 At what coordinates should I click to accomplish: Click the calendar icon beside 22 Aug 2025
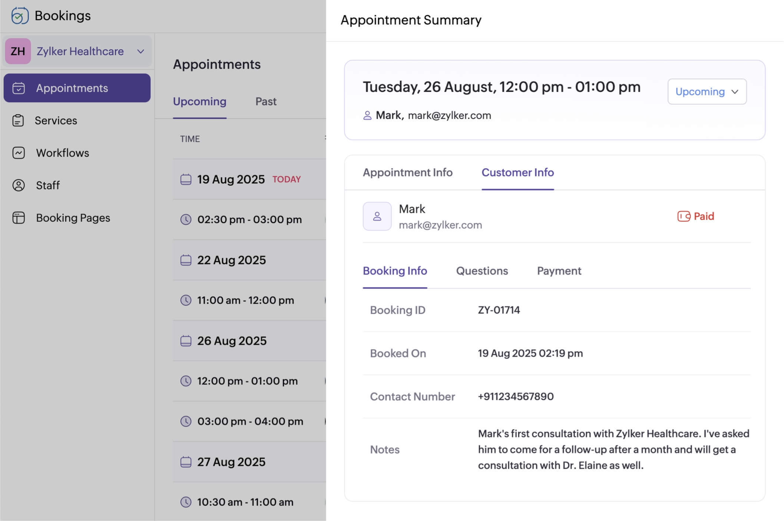[186, 260]
